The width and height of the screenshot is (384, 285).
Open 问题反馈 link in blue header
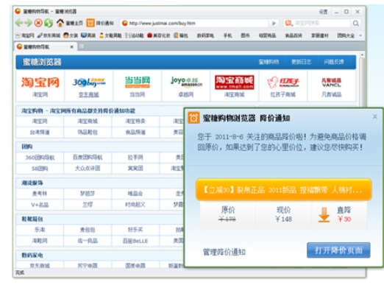click(334, 62)
